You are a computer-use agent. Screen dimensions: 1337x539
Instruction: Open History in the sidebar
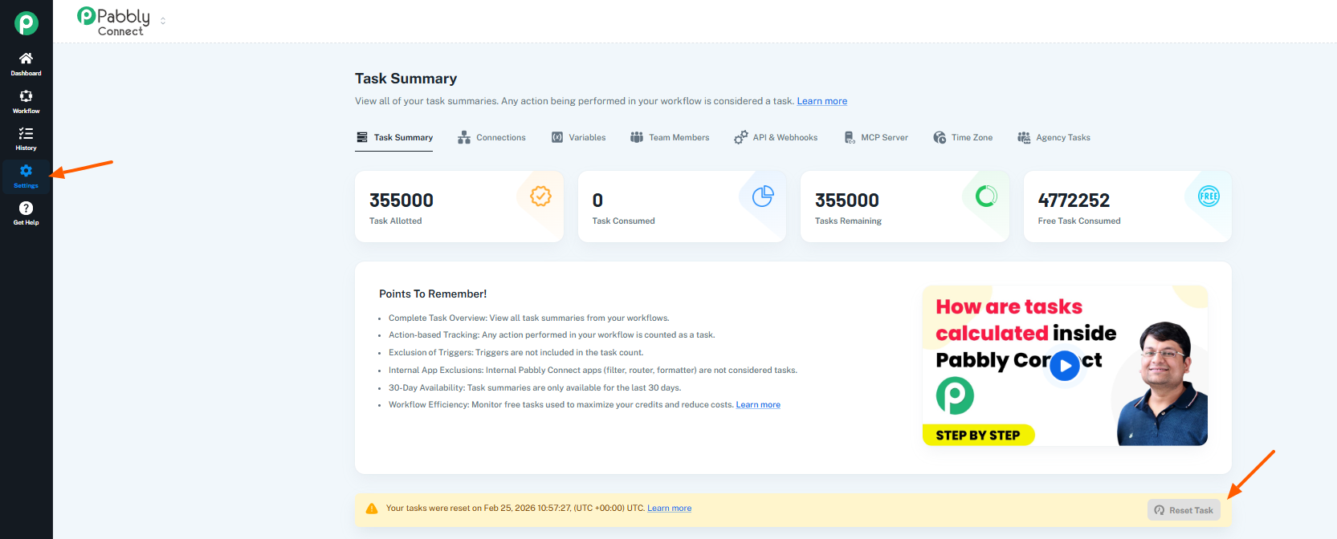[x=26, y=139]
